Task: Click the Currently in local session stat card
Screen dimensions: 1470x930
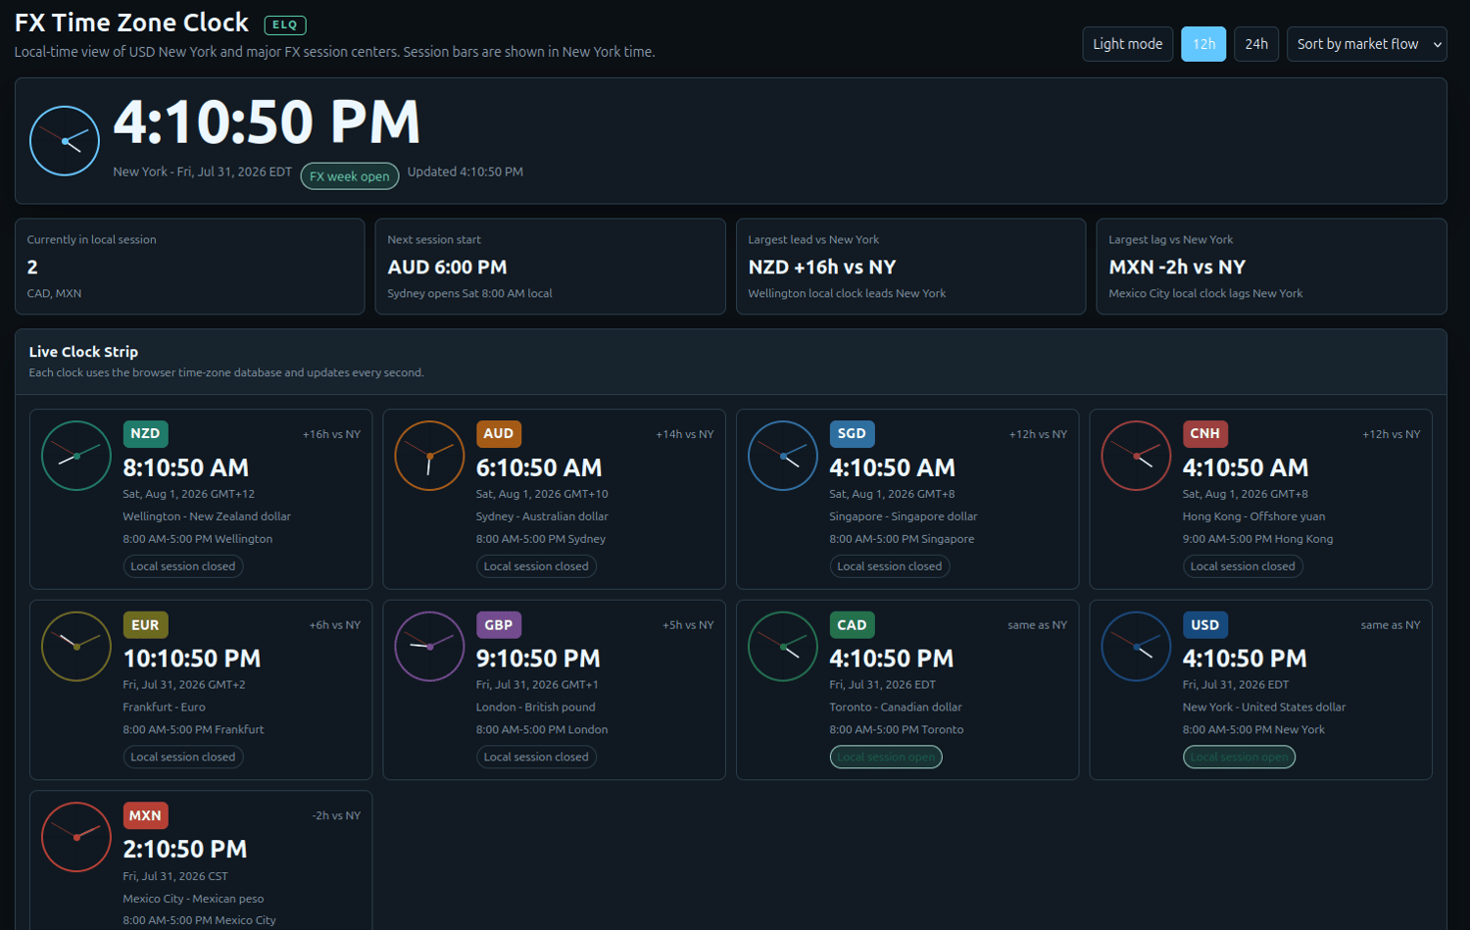Action: coord(190,267)
